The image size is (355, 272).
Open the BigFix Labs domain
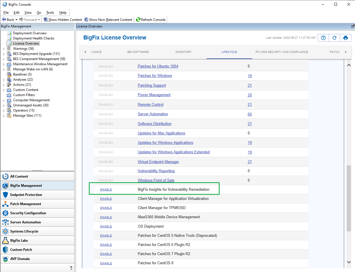(x=19, y=241)
